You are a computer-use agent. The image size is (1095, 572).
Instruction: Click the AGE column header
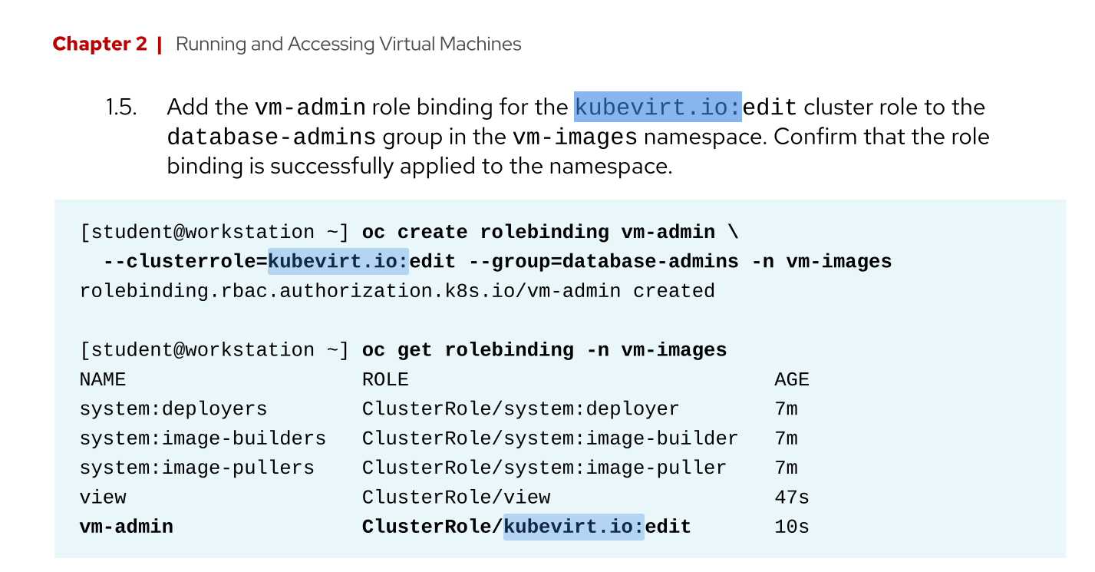(x=792, y=379)
